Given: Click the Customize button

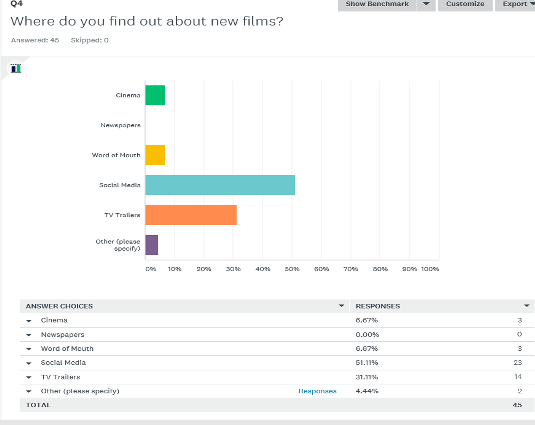Looking at the screenshot, I should click(465, 5).
